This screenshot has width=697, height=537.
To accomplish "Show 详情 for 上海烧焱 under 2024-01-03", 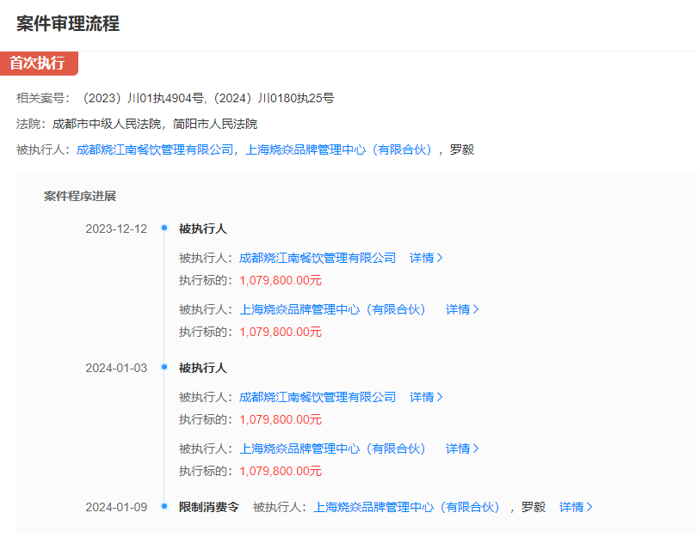I will (462, 449).
